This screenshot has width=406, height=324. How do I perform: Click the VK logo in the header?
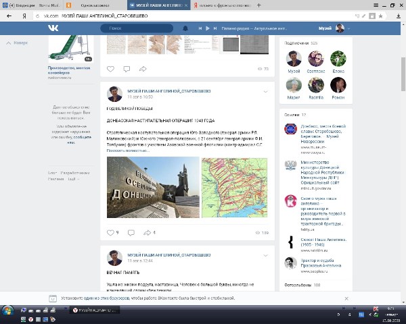coord(52,28)
